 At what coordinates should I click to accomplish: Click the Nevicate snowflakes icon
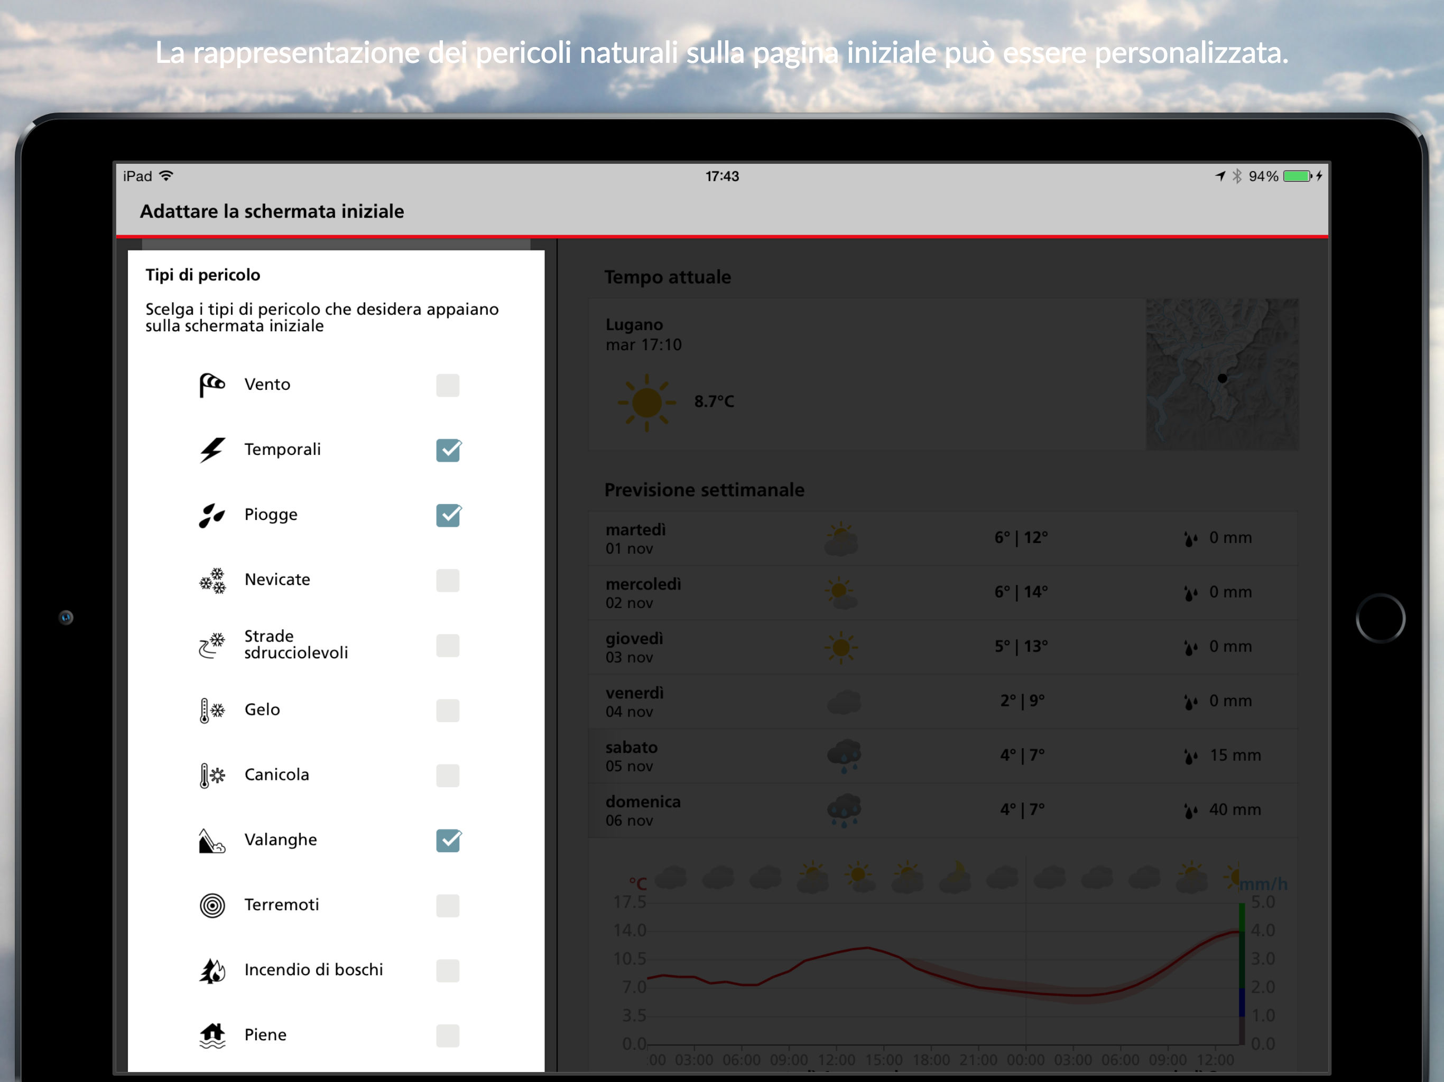212,580
